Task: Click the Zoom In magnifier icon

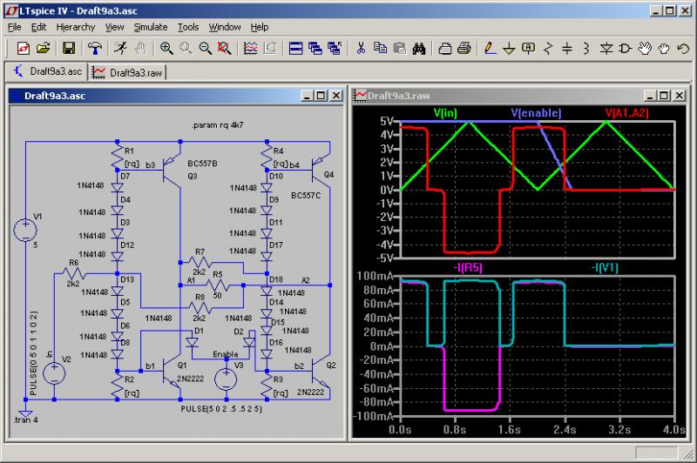Action: [166, 48]
